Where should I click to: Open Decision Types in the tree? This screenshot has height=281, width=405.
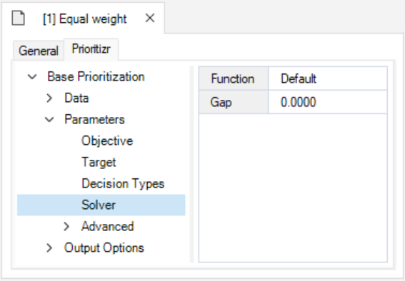[123, 184]
